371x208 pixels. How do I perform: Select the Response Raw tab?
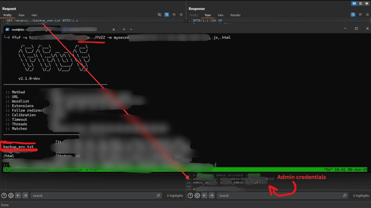[208, 15]
